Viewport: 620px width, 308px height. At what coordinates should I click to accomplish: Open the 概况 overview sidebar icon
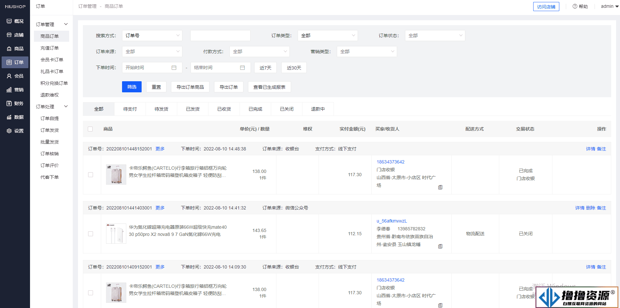pyautogui.click(x=9, y=21)
